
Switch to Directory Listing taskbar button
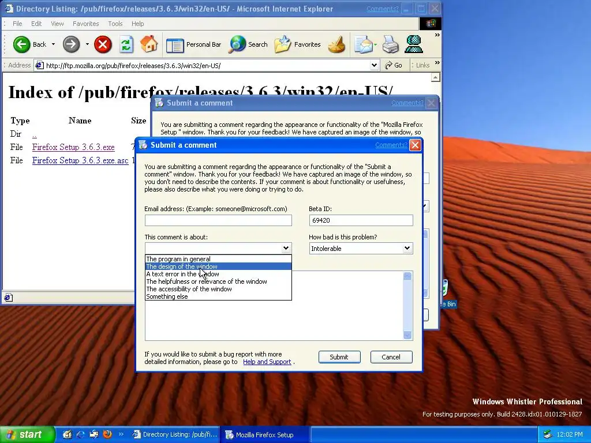[174, 434]
